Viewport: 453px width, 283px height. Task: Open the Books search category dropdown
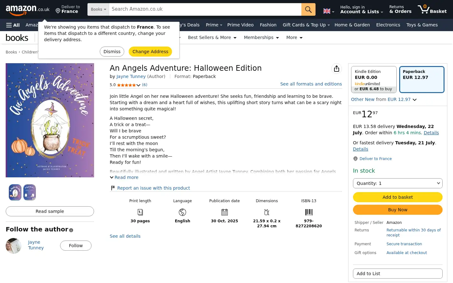point(98,9)
